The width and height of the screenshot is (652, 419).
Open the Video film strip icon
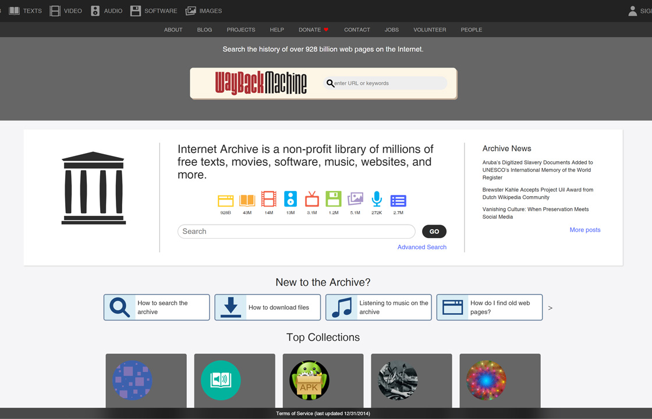click(x=55, y=11)
